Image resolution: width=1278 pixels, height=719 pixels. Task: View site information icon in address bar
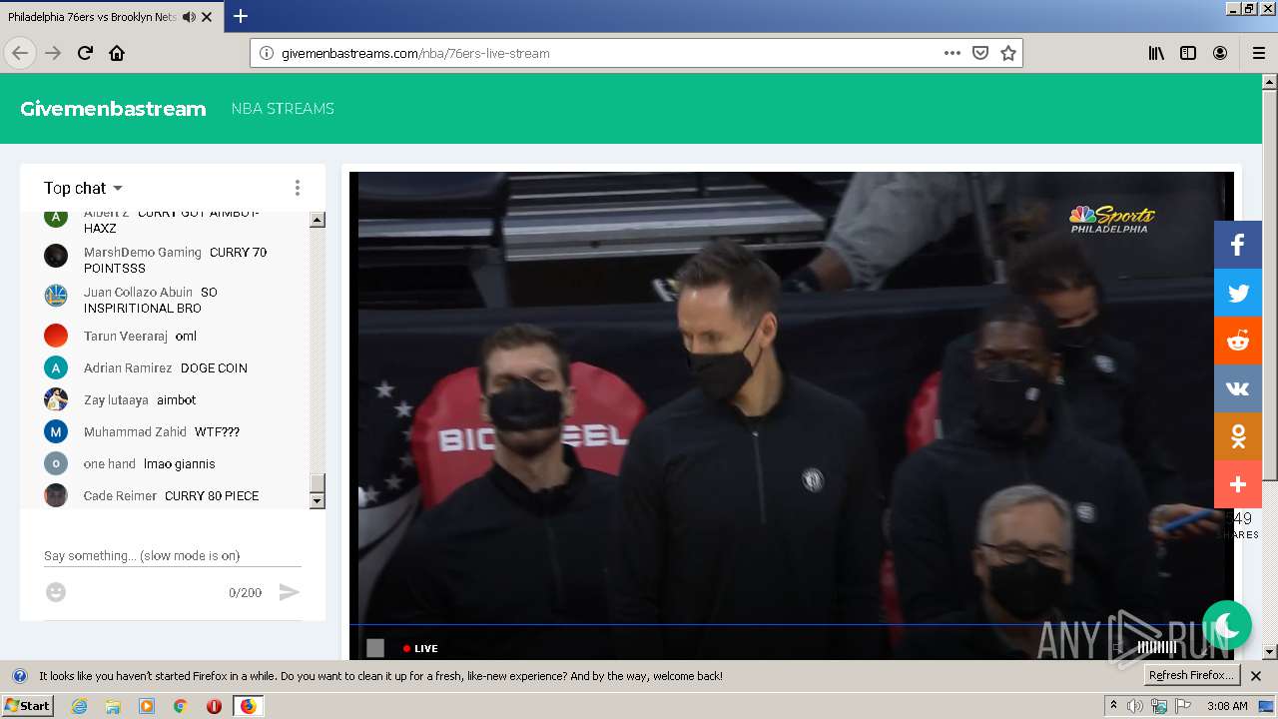pos(267,53)
